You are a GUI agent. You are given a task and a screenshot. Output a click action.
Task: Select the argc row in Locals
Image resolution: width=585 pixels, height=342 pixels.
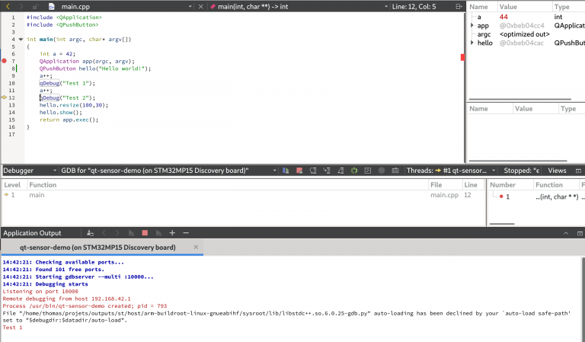(x=526, y=34)
